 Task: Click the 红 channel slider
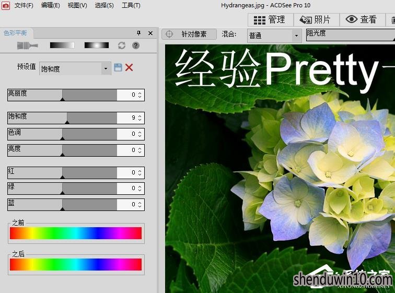tap(62, 173)
